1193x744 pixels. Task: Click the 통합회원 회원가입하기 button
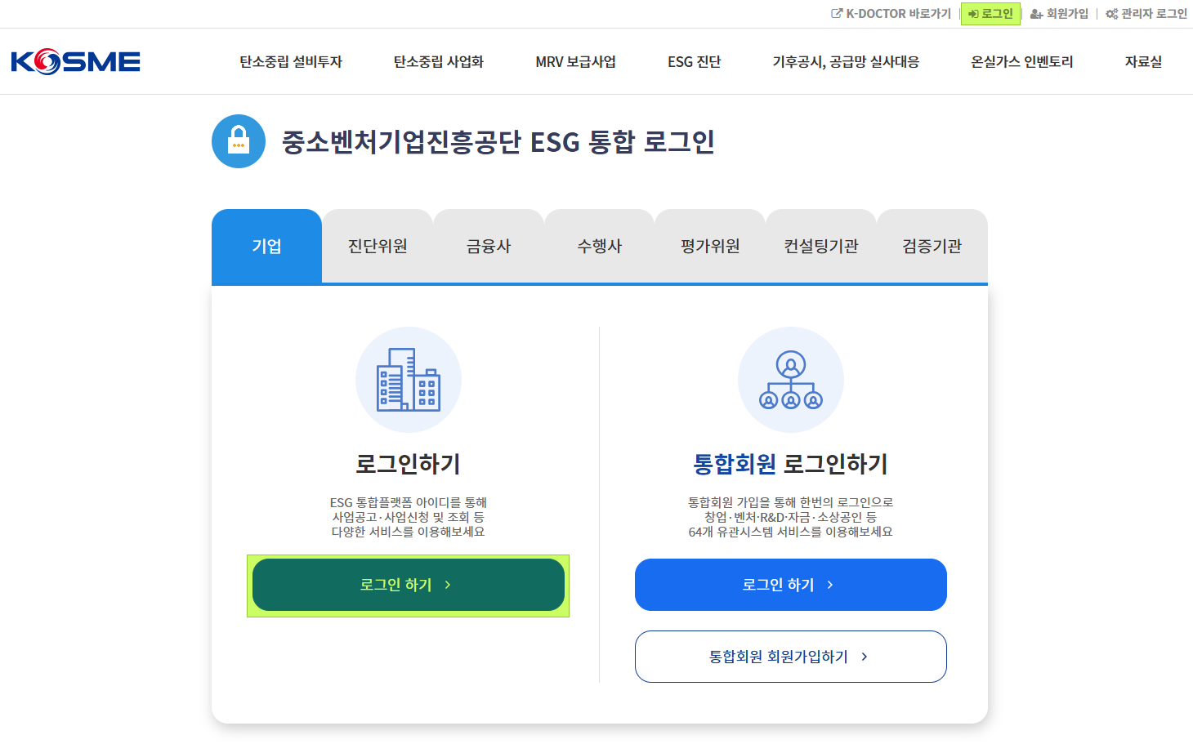791,657
